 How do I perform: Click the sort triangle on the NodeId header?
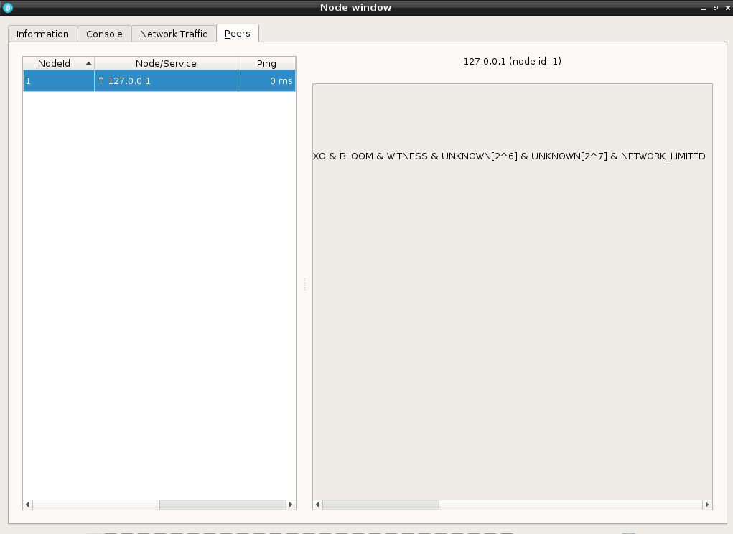89,62
